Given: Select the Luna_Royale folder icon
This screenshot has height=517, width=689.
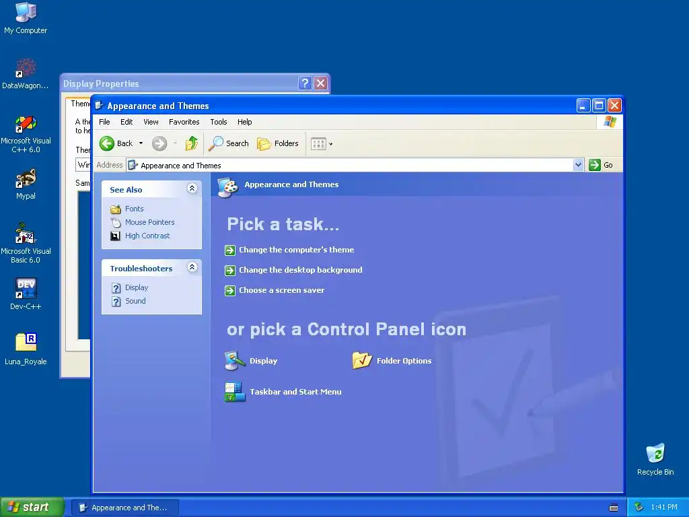Looking at the screenshot, I should 26,349.
